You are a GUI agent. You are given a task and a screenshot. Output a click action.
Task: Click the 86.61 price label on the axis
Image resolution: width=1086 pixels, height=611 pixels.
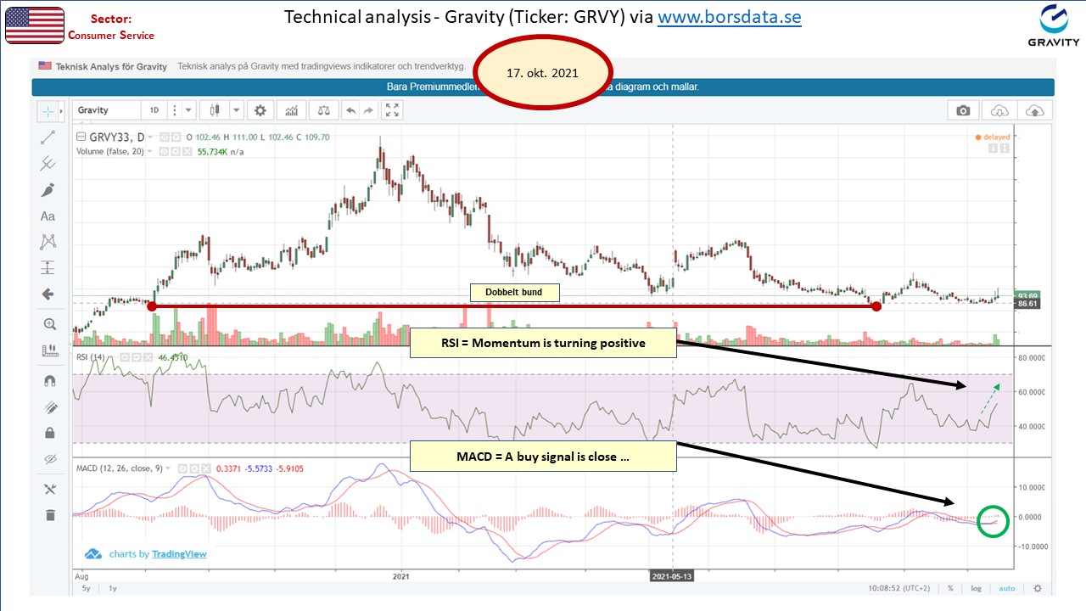tap(1027, 303)
